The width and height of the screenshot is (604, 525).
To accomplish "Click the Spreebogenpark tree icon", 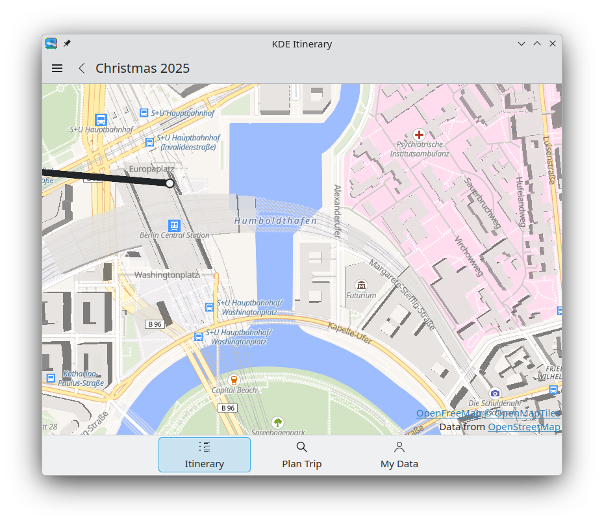I will (x=278, y=422).
